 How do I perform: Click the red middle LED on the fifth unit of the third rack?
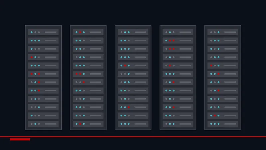point(125,65)
